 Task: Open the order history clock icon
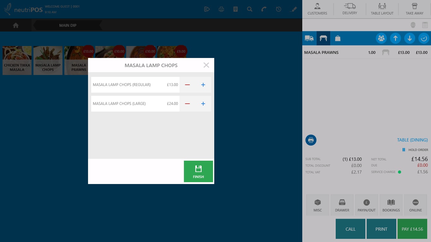point(278,9)
